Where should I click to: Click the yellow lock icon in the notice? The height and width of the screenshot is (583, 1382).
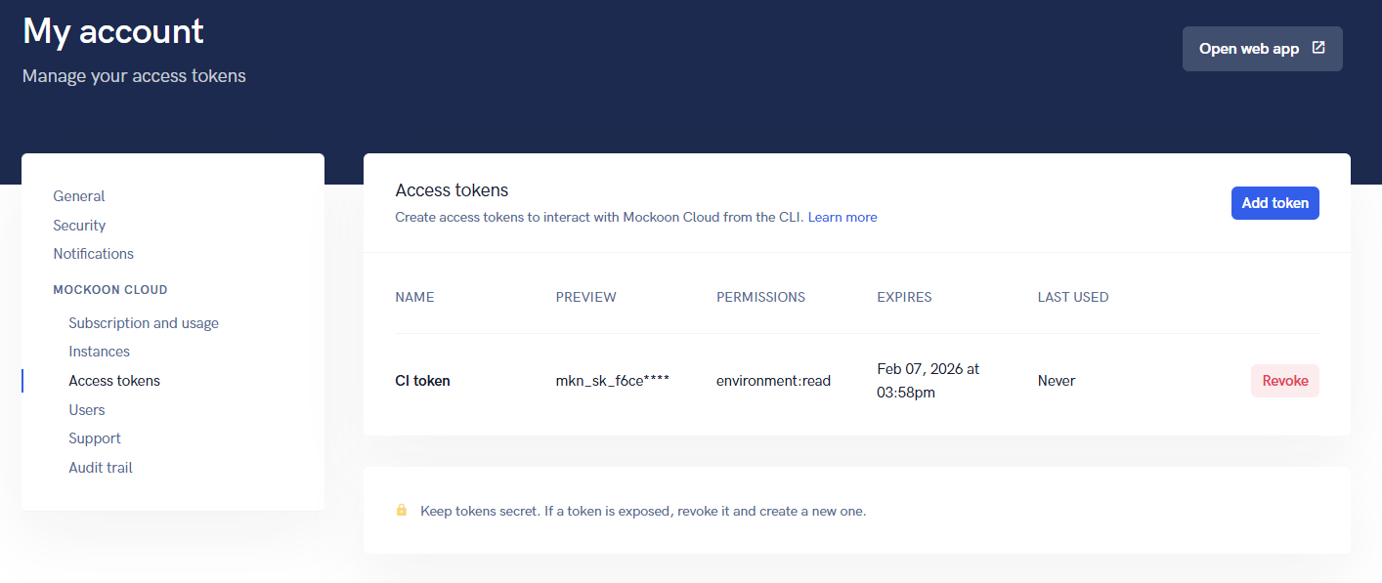(401, 510)
